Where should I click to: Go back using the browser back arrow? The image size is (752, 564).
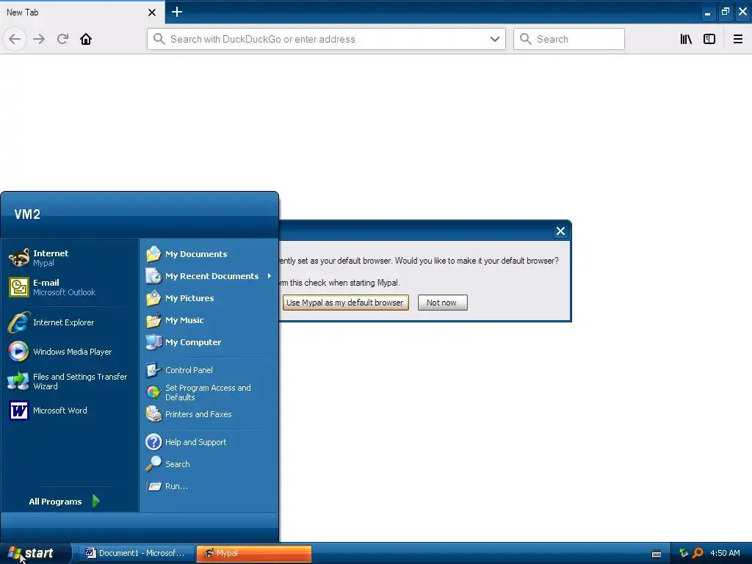coord(15,39)
